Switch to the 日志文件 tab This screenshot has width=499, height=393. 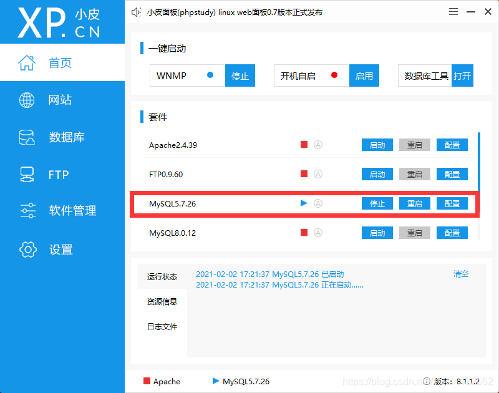[162, 326]
